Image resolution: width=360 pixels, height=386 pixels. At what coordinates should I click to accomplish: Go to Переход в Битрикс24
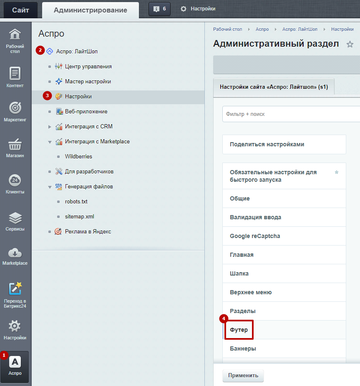tap(15, 294)
